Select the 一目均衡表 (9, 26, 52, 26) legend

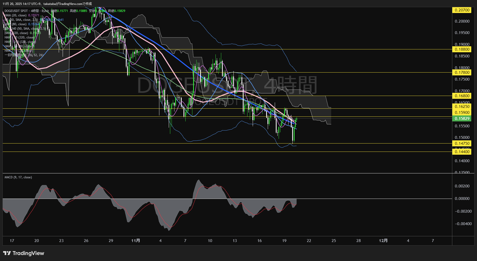pyautogui.click(x=24, y=55)
